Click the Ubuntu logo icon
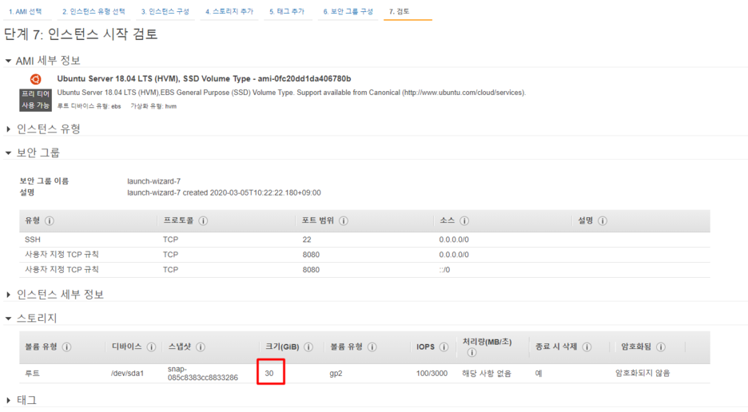Image resolution: width=748 pixels, height=412 pixels. tap(35, 79)
